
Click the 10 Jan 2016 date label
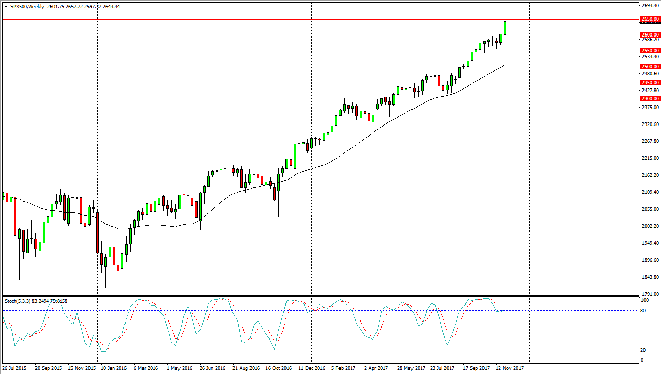coord(114,368)
